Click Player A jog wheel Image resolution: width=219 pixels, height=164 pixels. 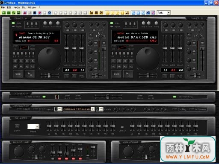[49, 59]
